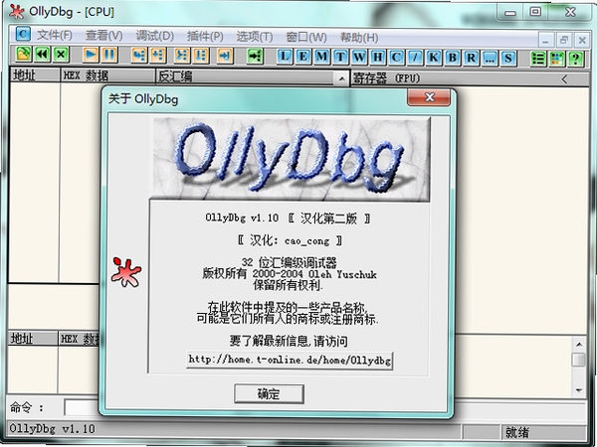Open the 调试(D) menu
This screenshot has height=447, width=597.
click(154, 36)
